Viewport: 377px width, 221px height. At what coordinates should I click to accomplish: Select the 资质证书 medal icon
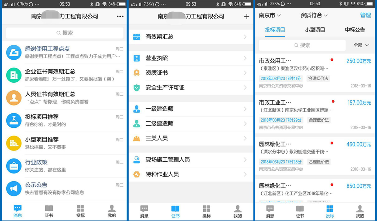point(136,72)
